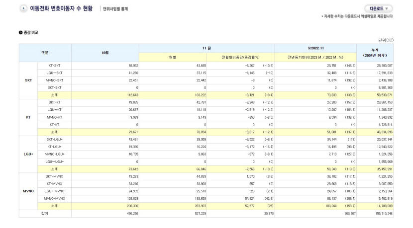Click the LGU+ group header cell
The width and height of the screenshot is (413, 228).
pos(28,154)
